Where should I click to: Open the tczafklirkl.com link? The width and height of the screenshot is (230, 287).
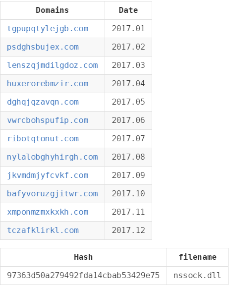coord(43,230)
